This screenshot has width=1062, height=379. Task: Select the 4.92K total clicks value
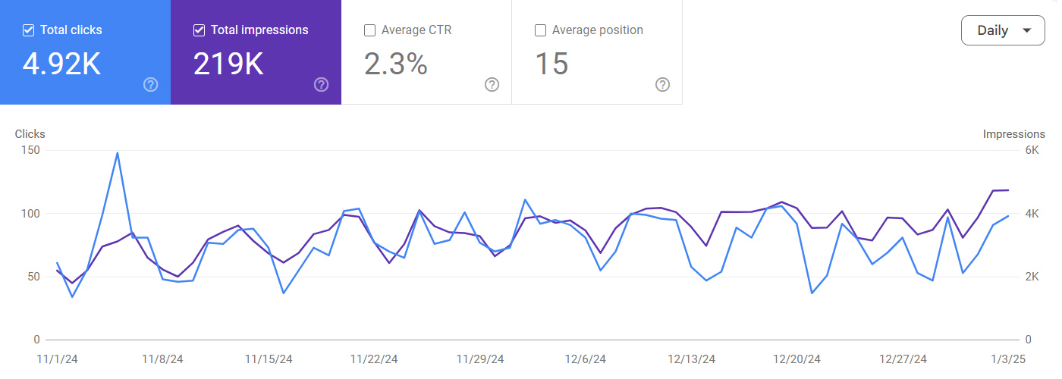(x=61, y=64)
